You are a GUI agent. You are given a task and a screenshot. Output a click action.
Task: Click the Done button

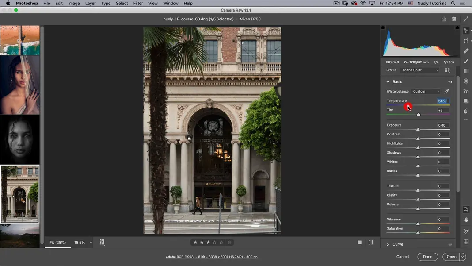click(x=427, y=257)
